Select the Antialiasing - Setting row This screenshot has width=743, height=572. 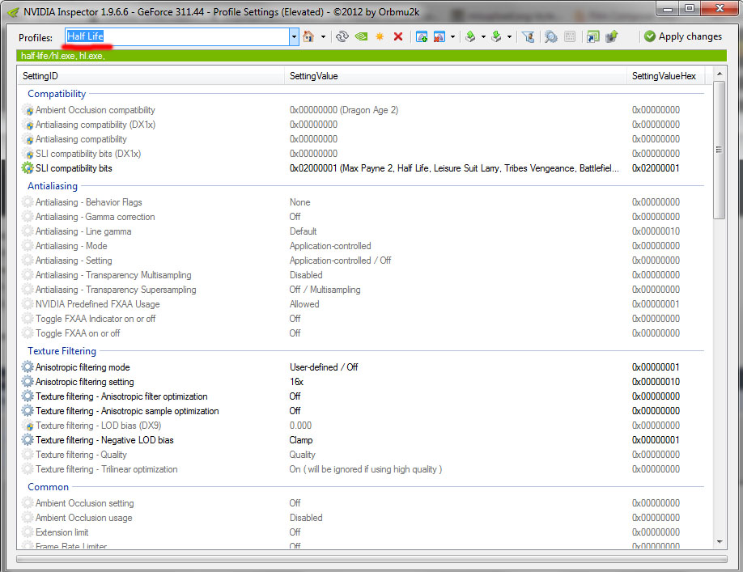point(363,261)
